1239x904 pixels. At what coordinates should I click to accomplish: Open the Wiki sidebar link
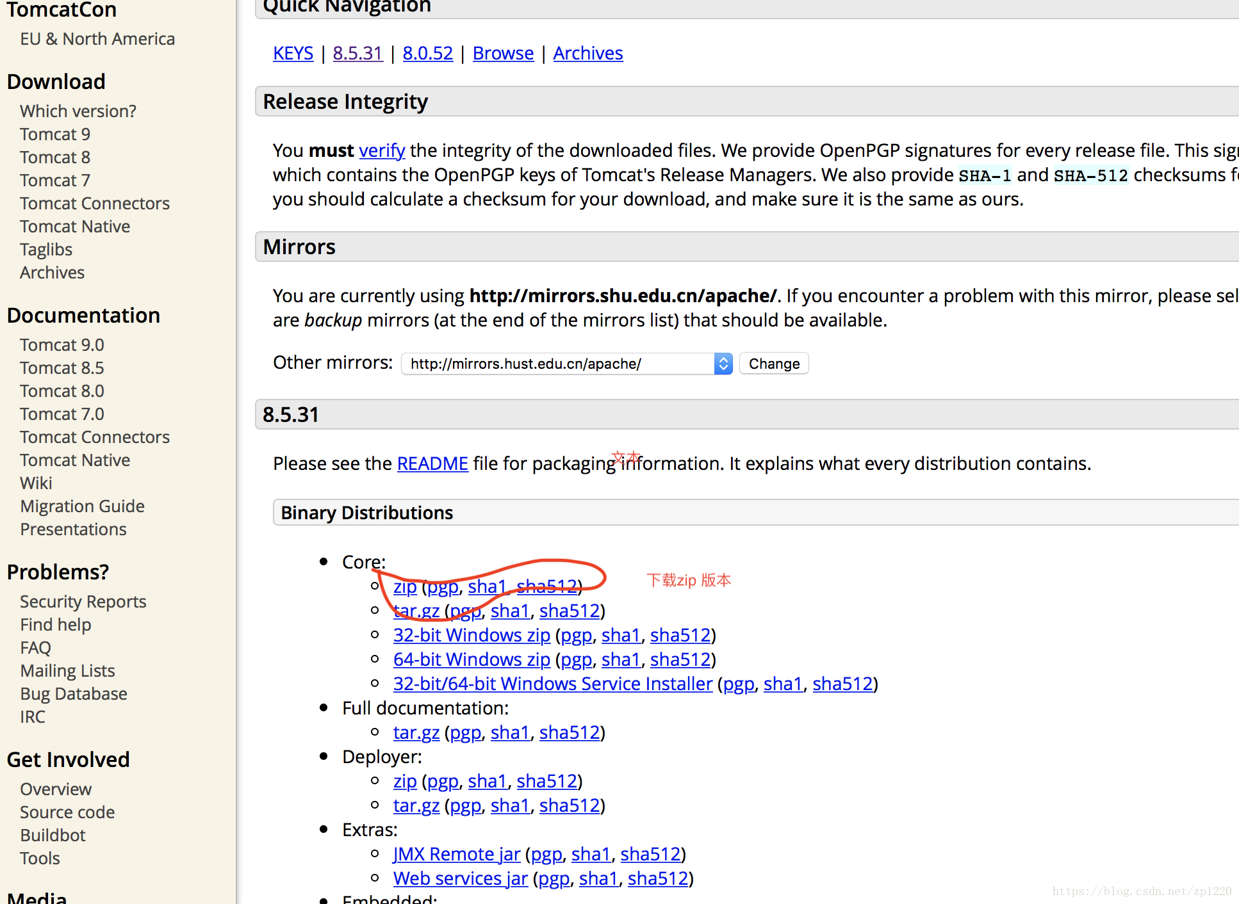[x=36, y=483]
